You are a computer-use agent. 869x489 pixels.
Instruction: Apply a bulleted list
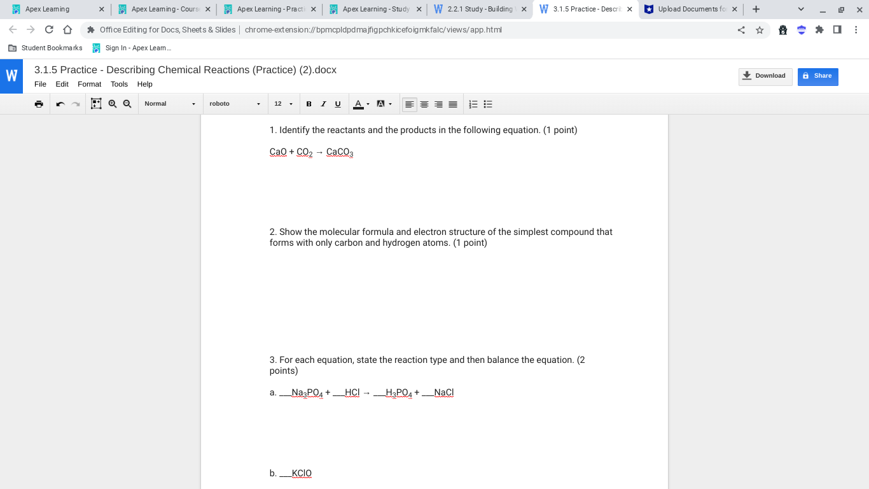[x=487, y=104]
